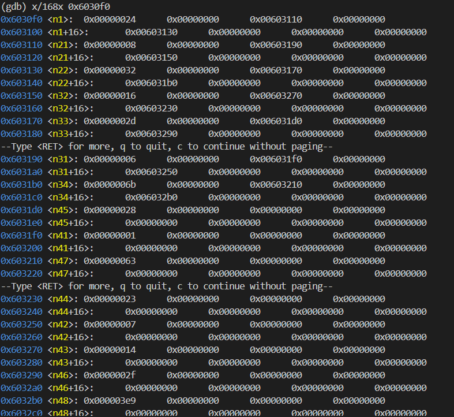Click value 0x00000032 in the n22 row
This screenshot has height=417, width=454.
[110, 70]
